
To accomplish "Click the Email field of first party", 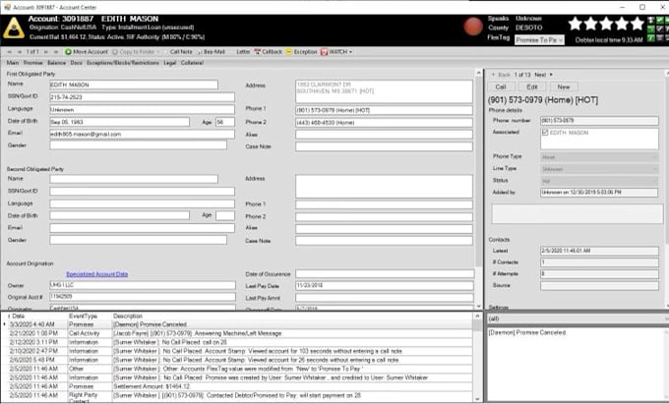I will [142, 135].
